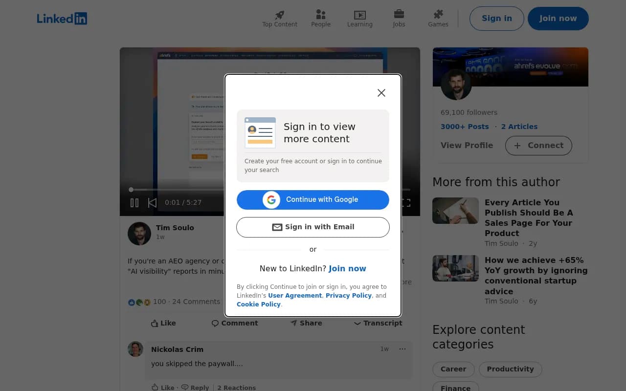Open the Privacy Policy link

[x=349, y=296]
